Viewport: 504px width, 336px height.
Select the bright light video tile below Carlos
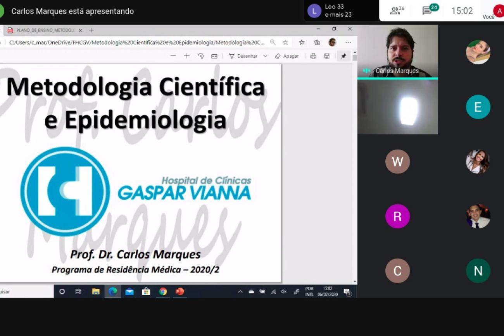pyautogui.click(x=397, y=107)
